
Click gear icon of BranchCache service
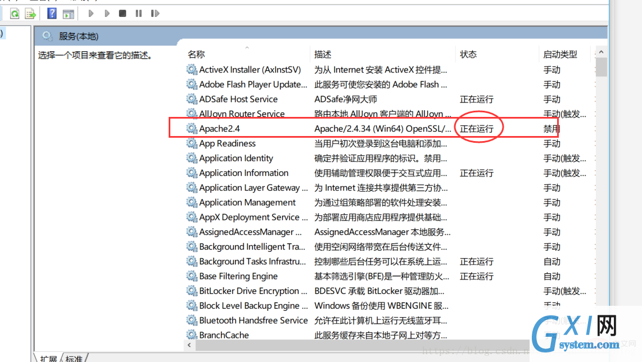pyautogui.click(x=192, y=334)
